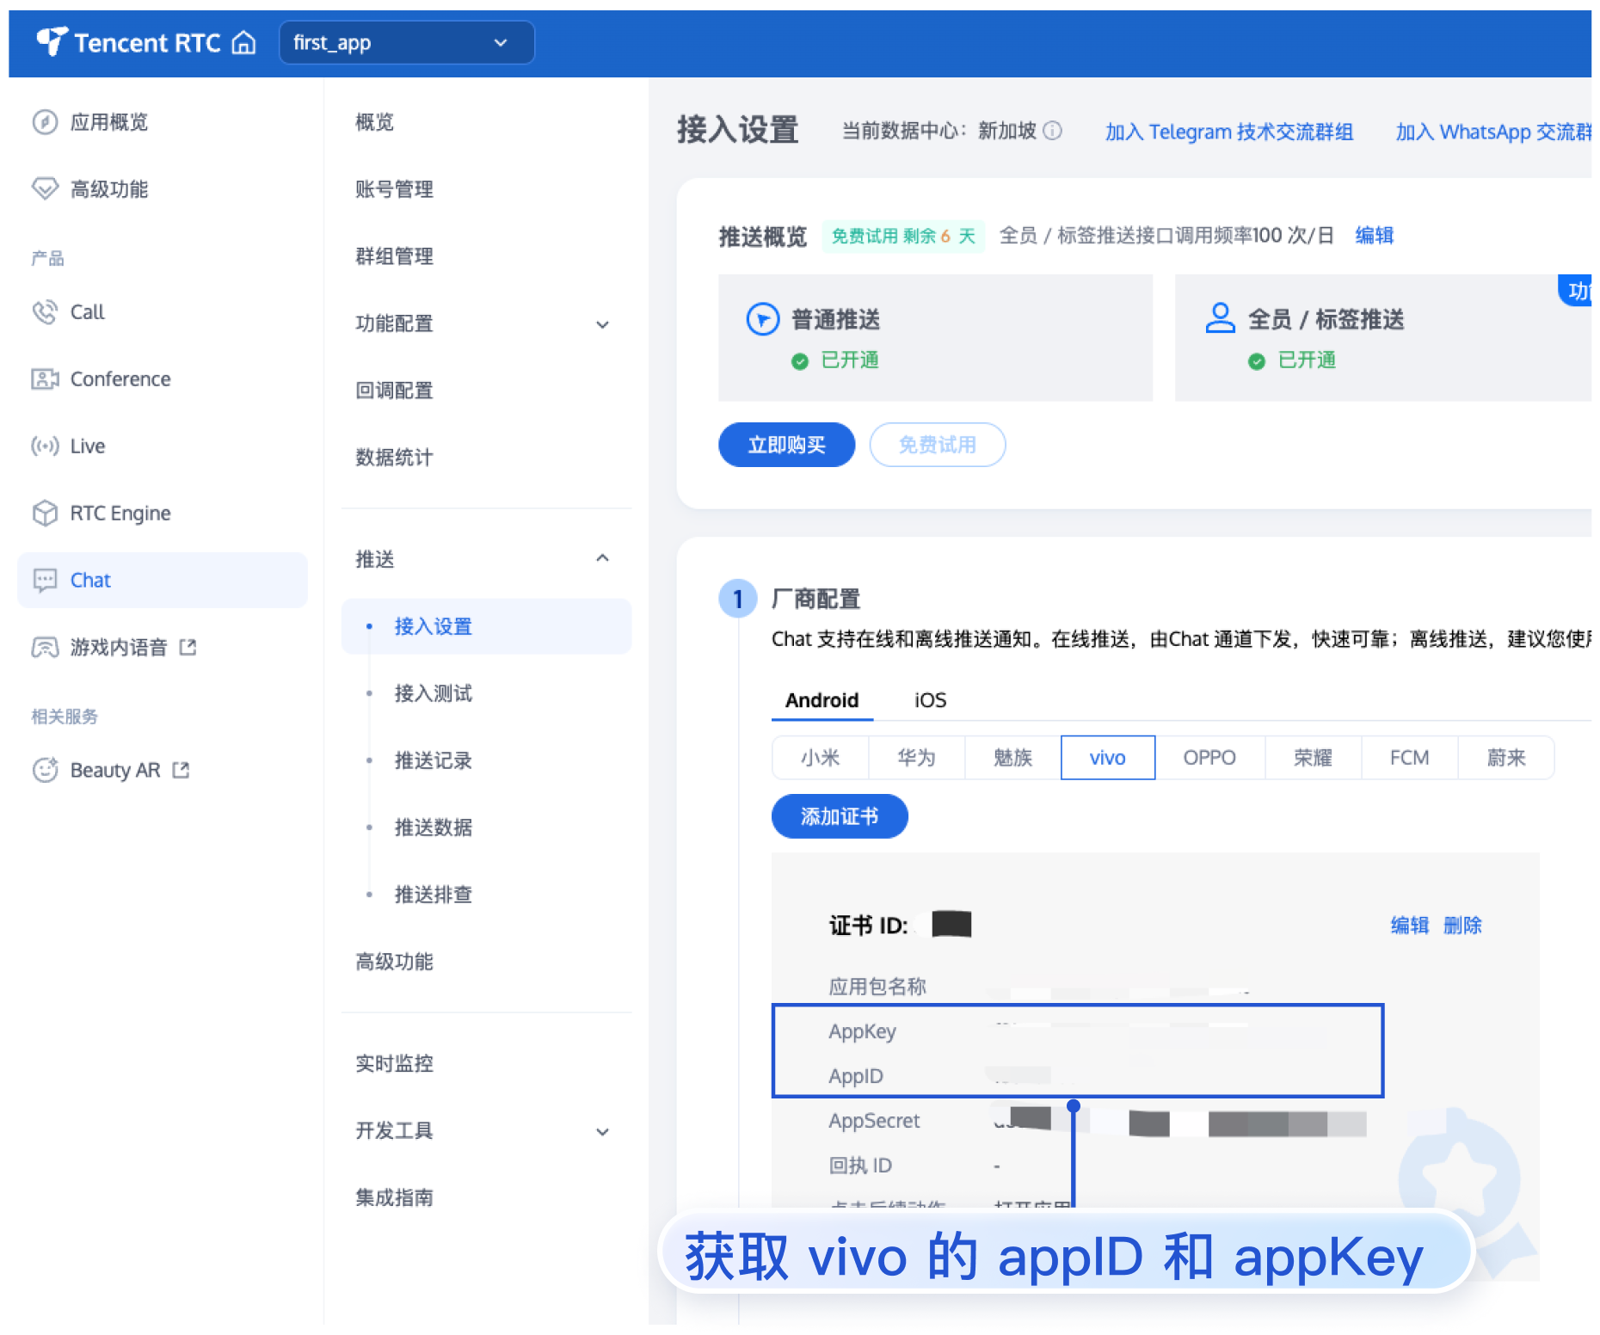
Task: Open the first_app application dropdown
Action: 406,42
